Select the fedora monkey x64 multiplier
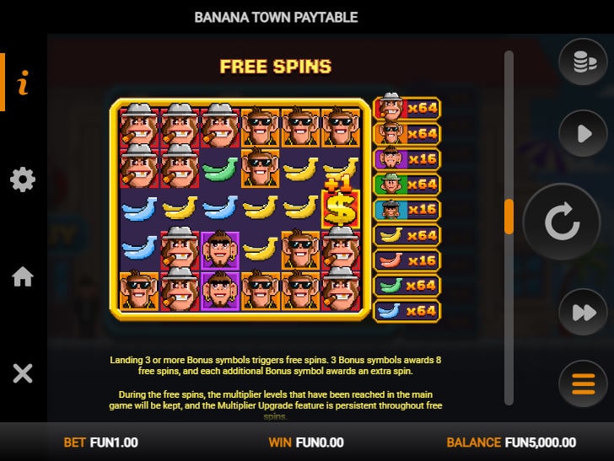 407,107
